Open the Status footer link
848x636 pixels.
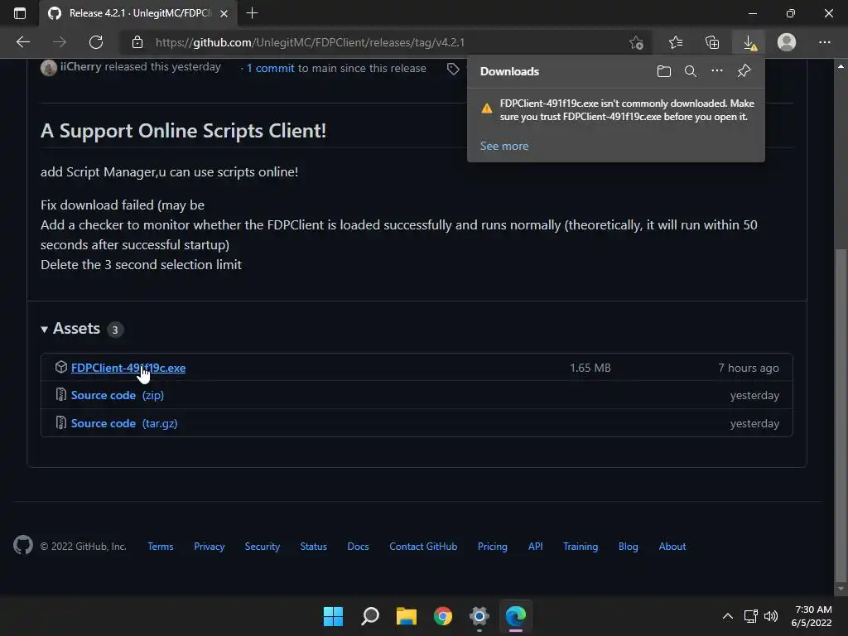314,547
